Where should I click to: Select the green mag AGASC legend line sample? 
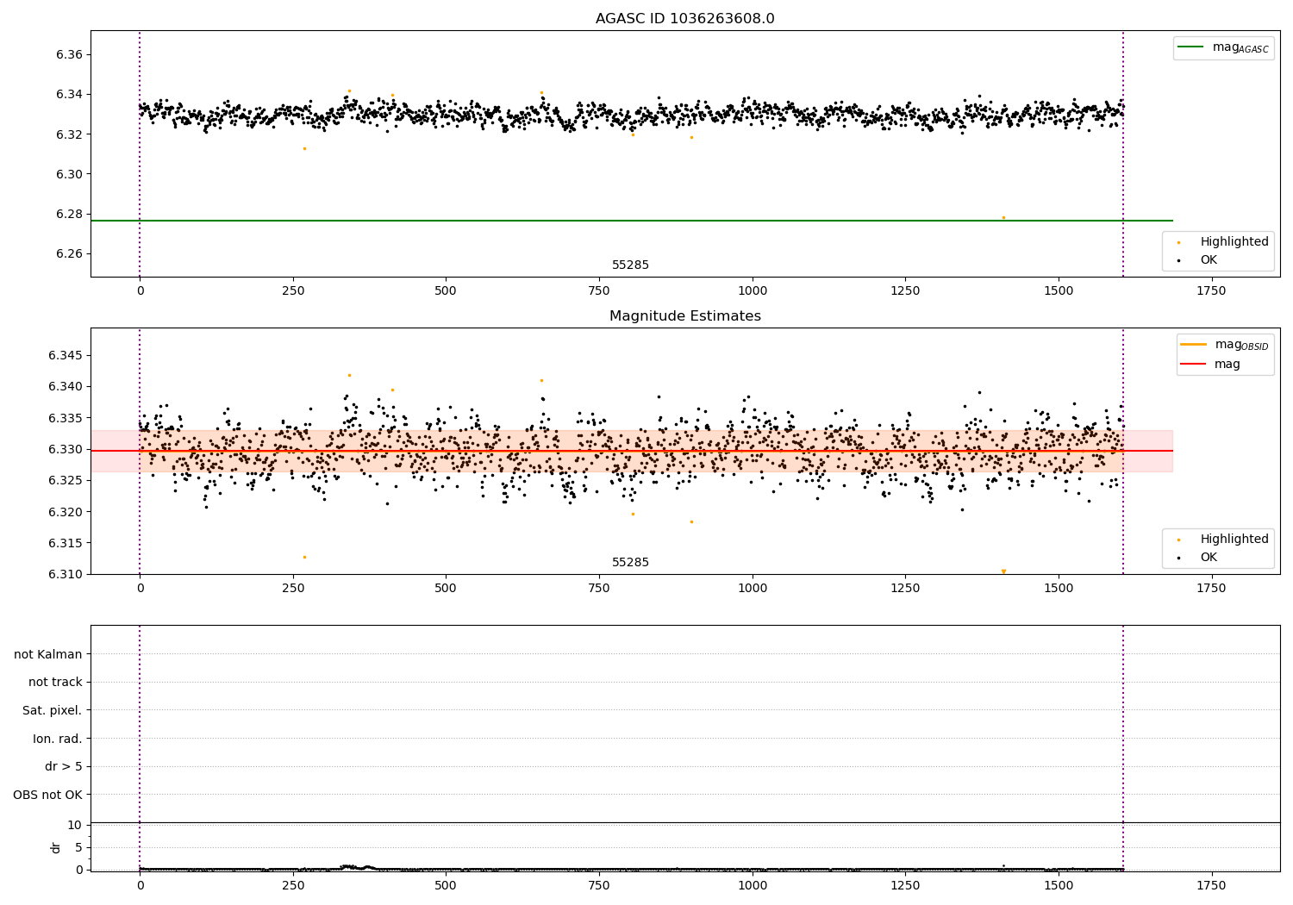point(1191,47)
